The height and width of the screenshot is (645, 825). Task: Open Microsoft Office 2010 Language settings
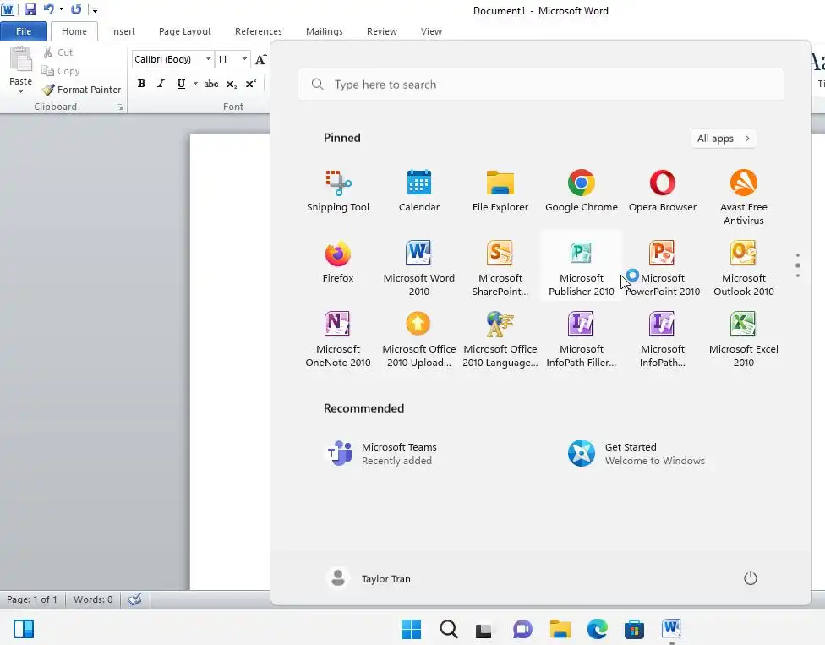(x=500, y=339)
